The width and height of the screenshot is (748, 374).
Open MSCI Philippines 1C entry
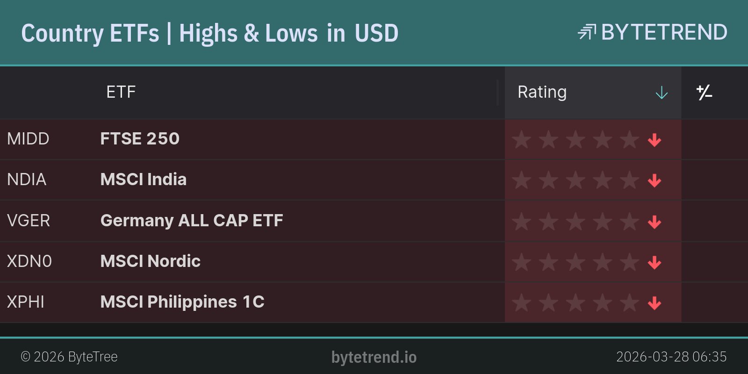click(x=182, y=302)
